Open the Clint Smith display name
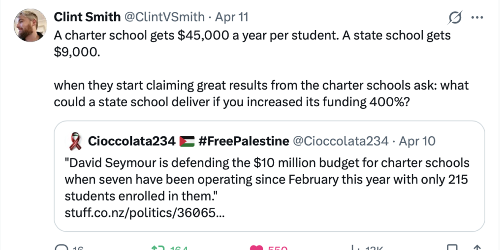This screenshot has height=250, width=504. (x=87, y=17)
